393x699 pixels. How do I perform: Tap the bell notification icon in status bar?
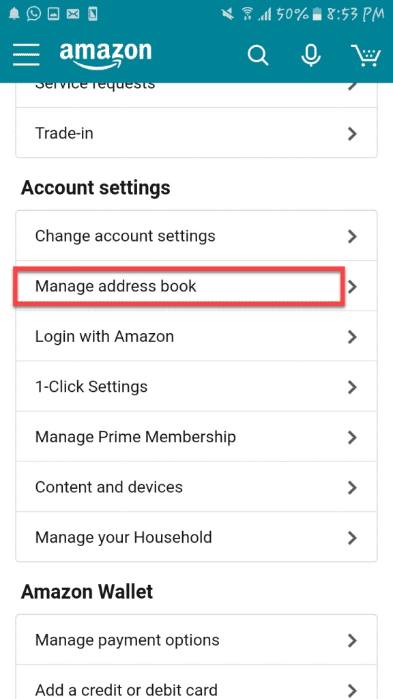pos(14,14)
